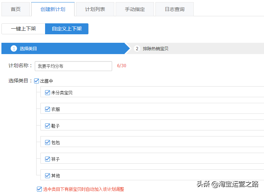Switch to the 创建新计划 tab
Viewport: 264px width, 193px height.
[x=53, y=9]
